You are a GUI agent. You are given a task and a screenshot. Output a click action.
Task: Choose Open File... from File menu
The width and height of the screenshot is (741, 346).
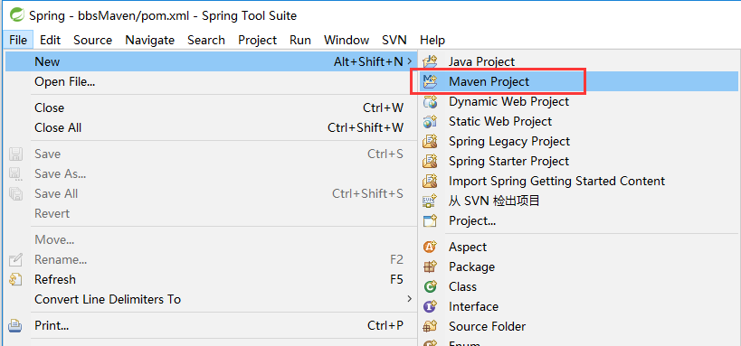point(211,81)
